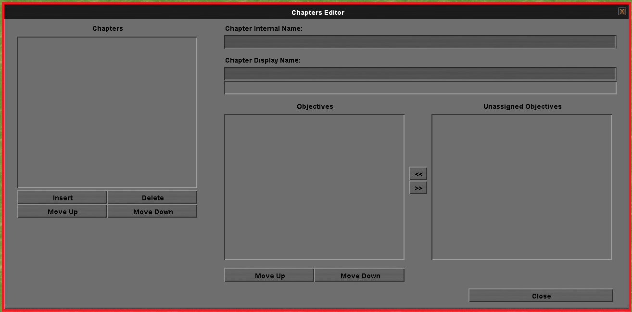This screenshot has height=312, width=632.
Task: Click the field below Chapter Display Name
Action: [x=420, y=88]
